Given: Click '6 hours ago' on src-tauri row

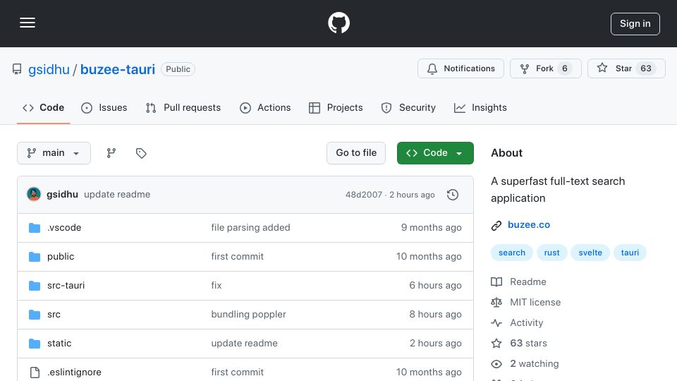Looking at the screenshot, I should pos(435,286).
